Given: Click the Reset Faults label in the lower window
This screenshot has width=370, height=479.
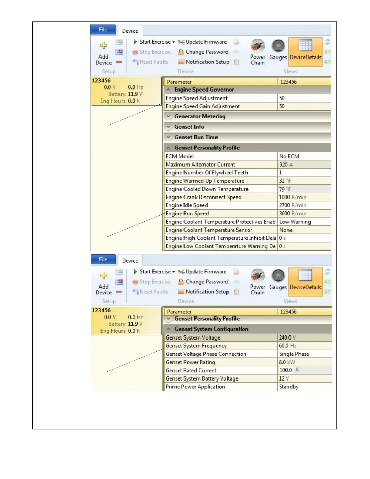Looking at the screenshot, I should pos(154,292).
